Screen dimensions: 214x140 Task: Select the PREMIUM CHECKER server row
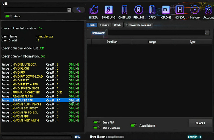tap(41, 93)
